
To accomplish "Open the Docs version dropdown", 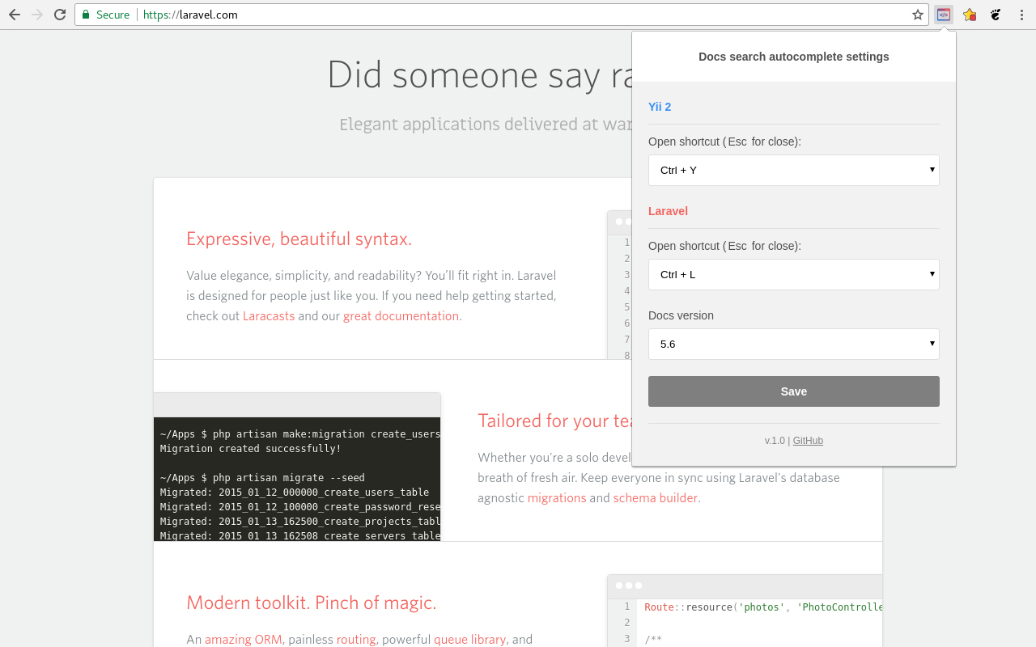I will click(793, 344).
